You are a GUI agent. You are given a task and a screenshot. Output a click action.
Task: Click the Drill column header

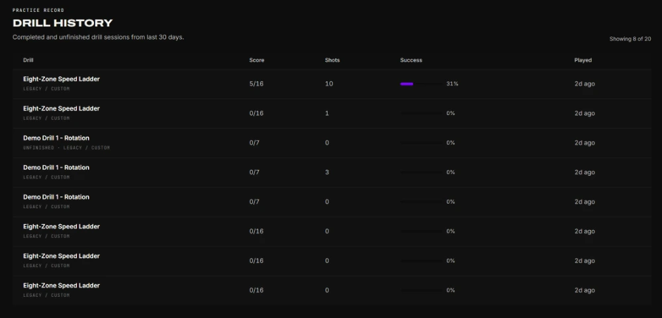pyautogui.click(x=28, y=60)
